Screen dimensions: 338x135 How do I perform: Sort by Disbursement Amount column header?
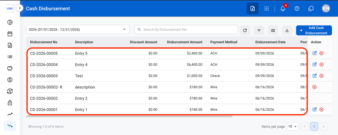pos(185,42)
